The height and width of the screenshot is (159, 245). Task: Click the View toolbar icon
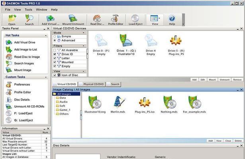coord(155,20)
